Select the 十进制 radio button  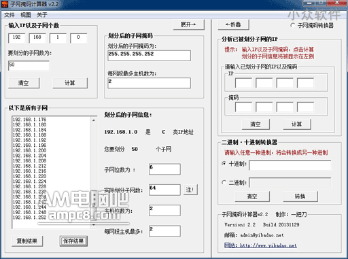click(224, 163)
